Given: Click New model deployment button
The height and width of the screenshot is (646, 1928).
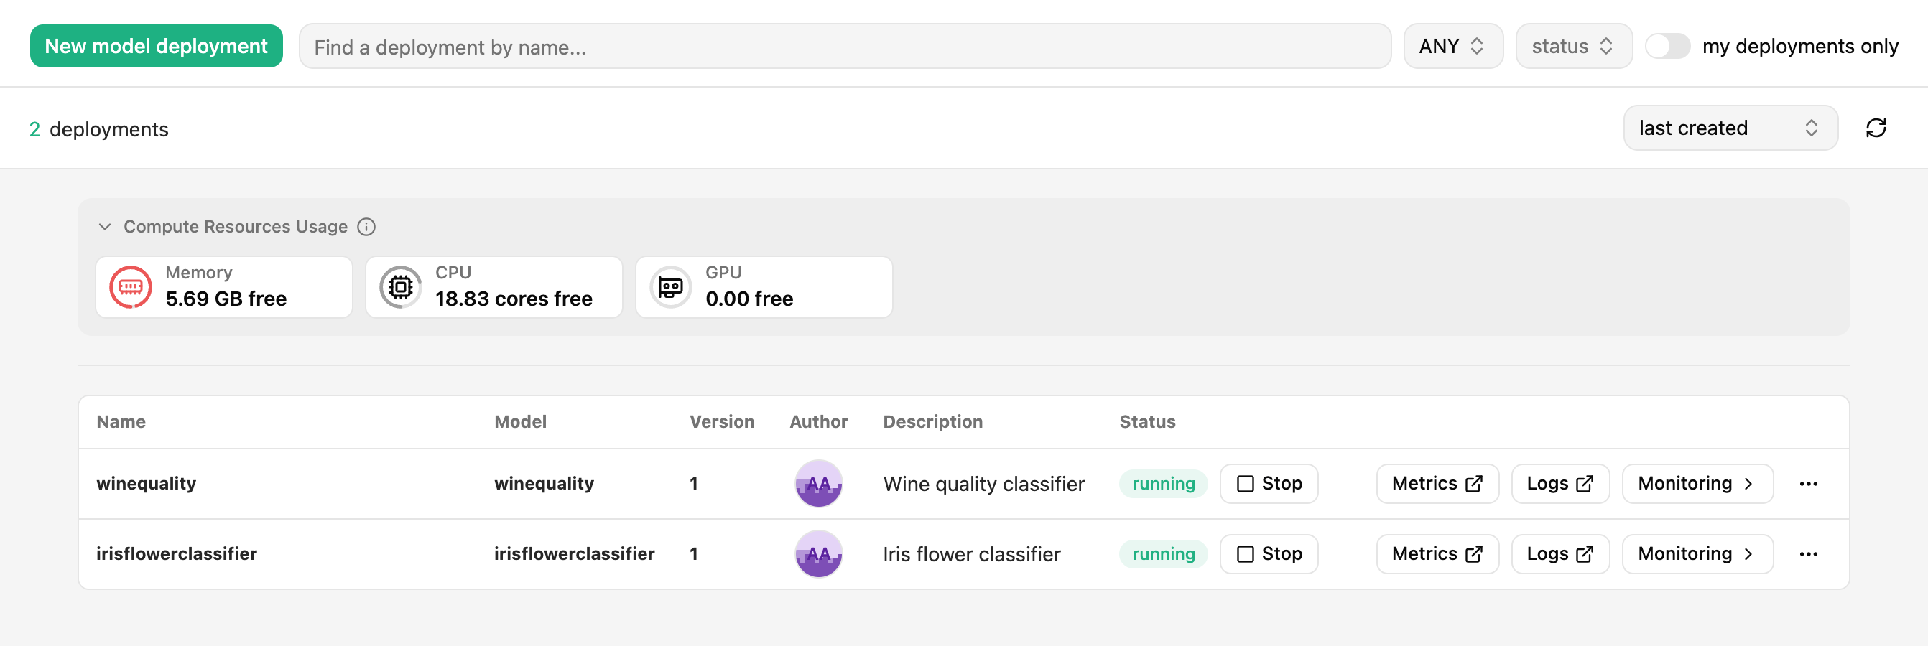Looking at the screenshot, I should [157, 47].
